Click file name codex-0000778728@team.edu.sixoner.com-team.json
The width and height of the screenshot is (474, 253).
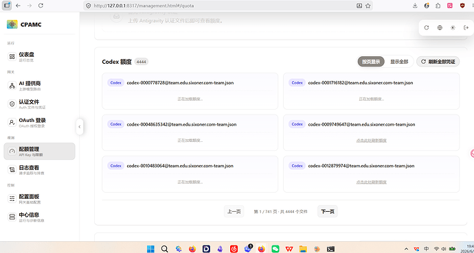coord(180,83)
